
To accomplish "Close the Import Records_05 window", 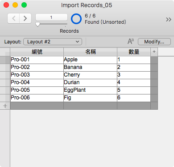I will pyautogui.click(x=6, y=5).
